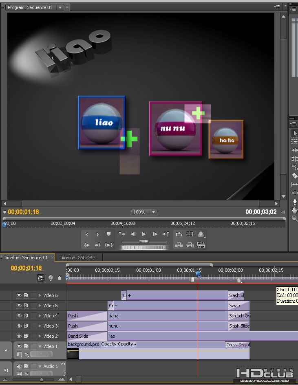Select the Hand tool
Viewport: 298px width, 385px height.
point(295,210)
